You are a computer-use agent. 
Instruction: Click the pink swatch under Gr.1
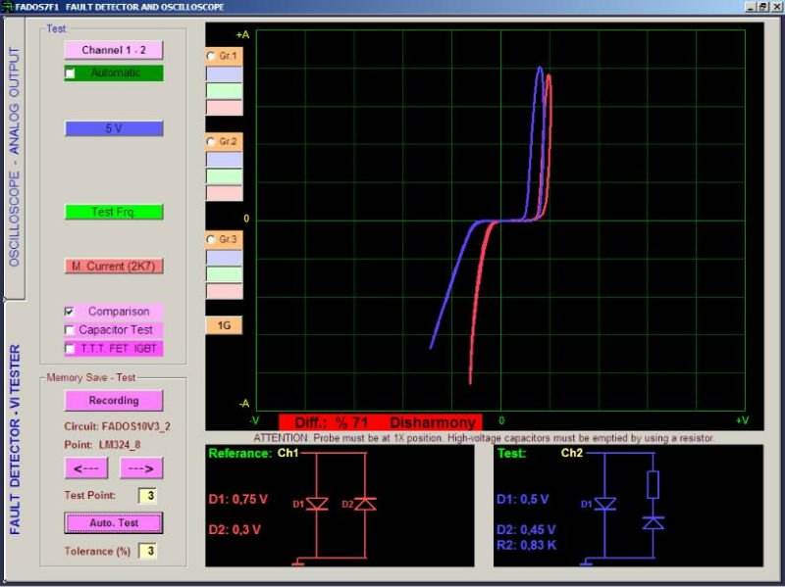coord(223,108)
